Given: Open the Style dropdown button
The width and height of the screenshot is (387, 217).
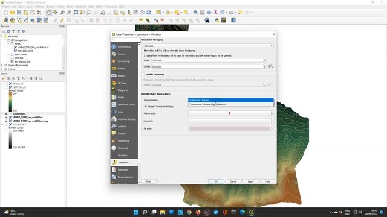Looking at the screenshot, I should coord(150,181).
